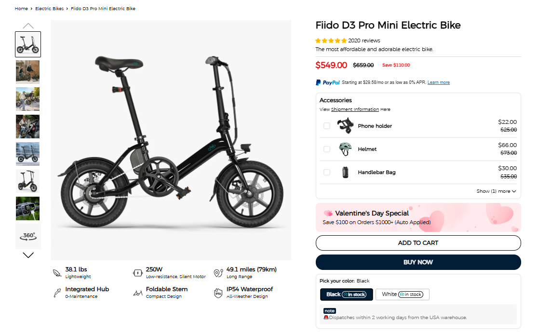Open Electric Bikes breadcrumb link
Viewport: 538px width, 335px height.
[x=49, y=9]
